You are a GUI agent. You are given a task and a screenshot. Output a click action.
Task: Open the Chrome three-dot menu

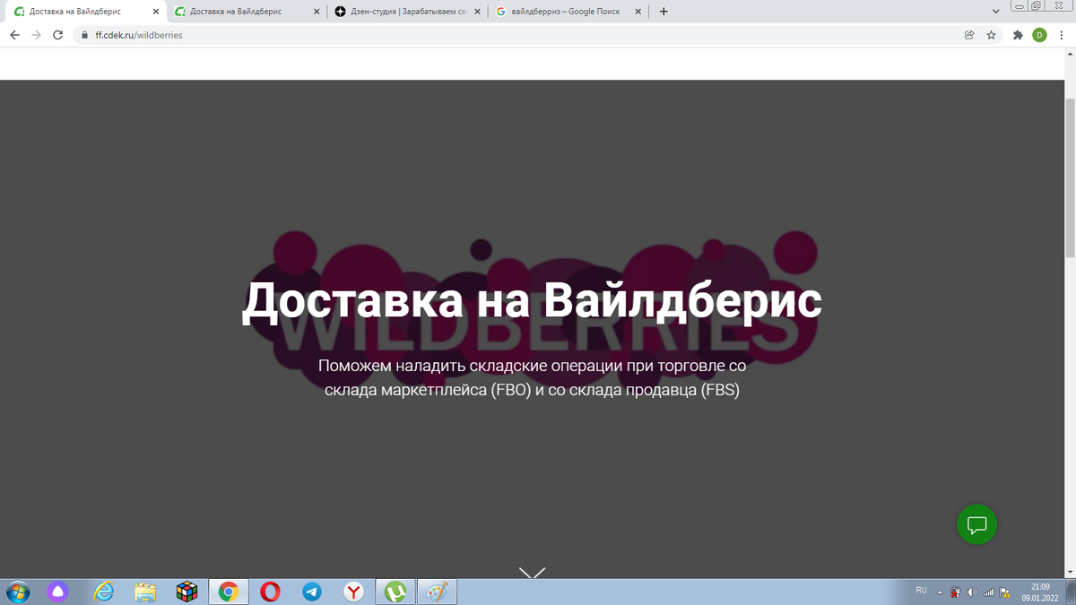point(1062,35)
